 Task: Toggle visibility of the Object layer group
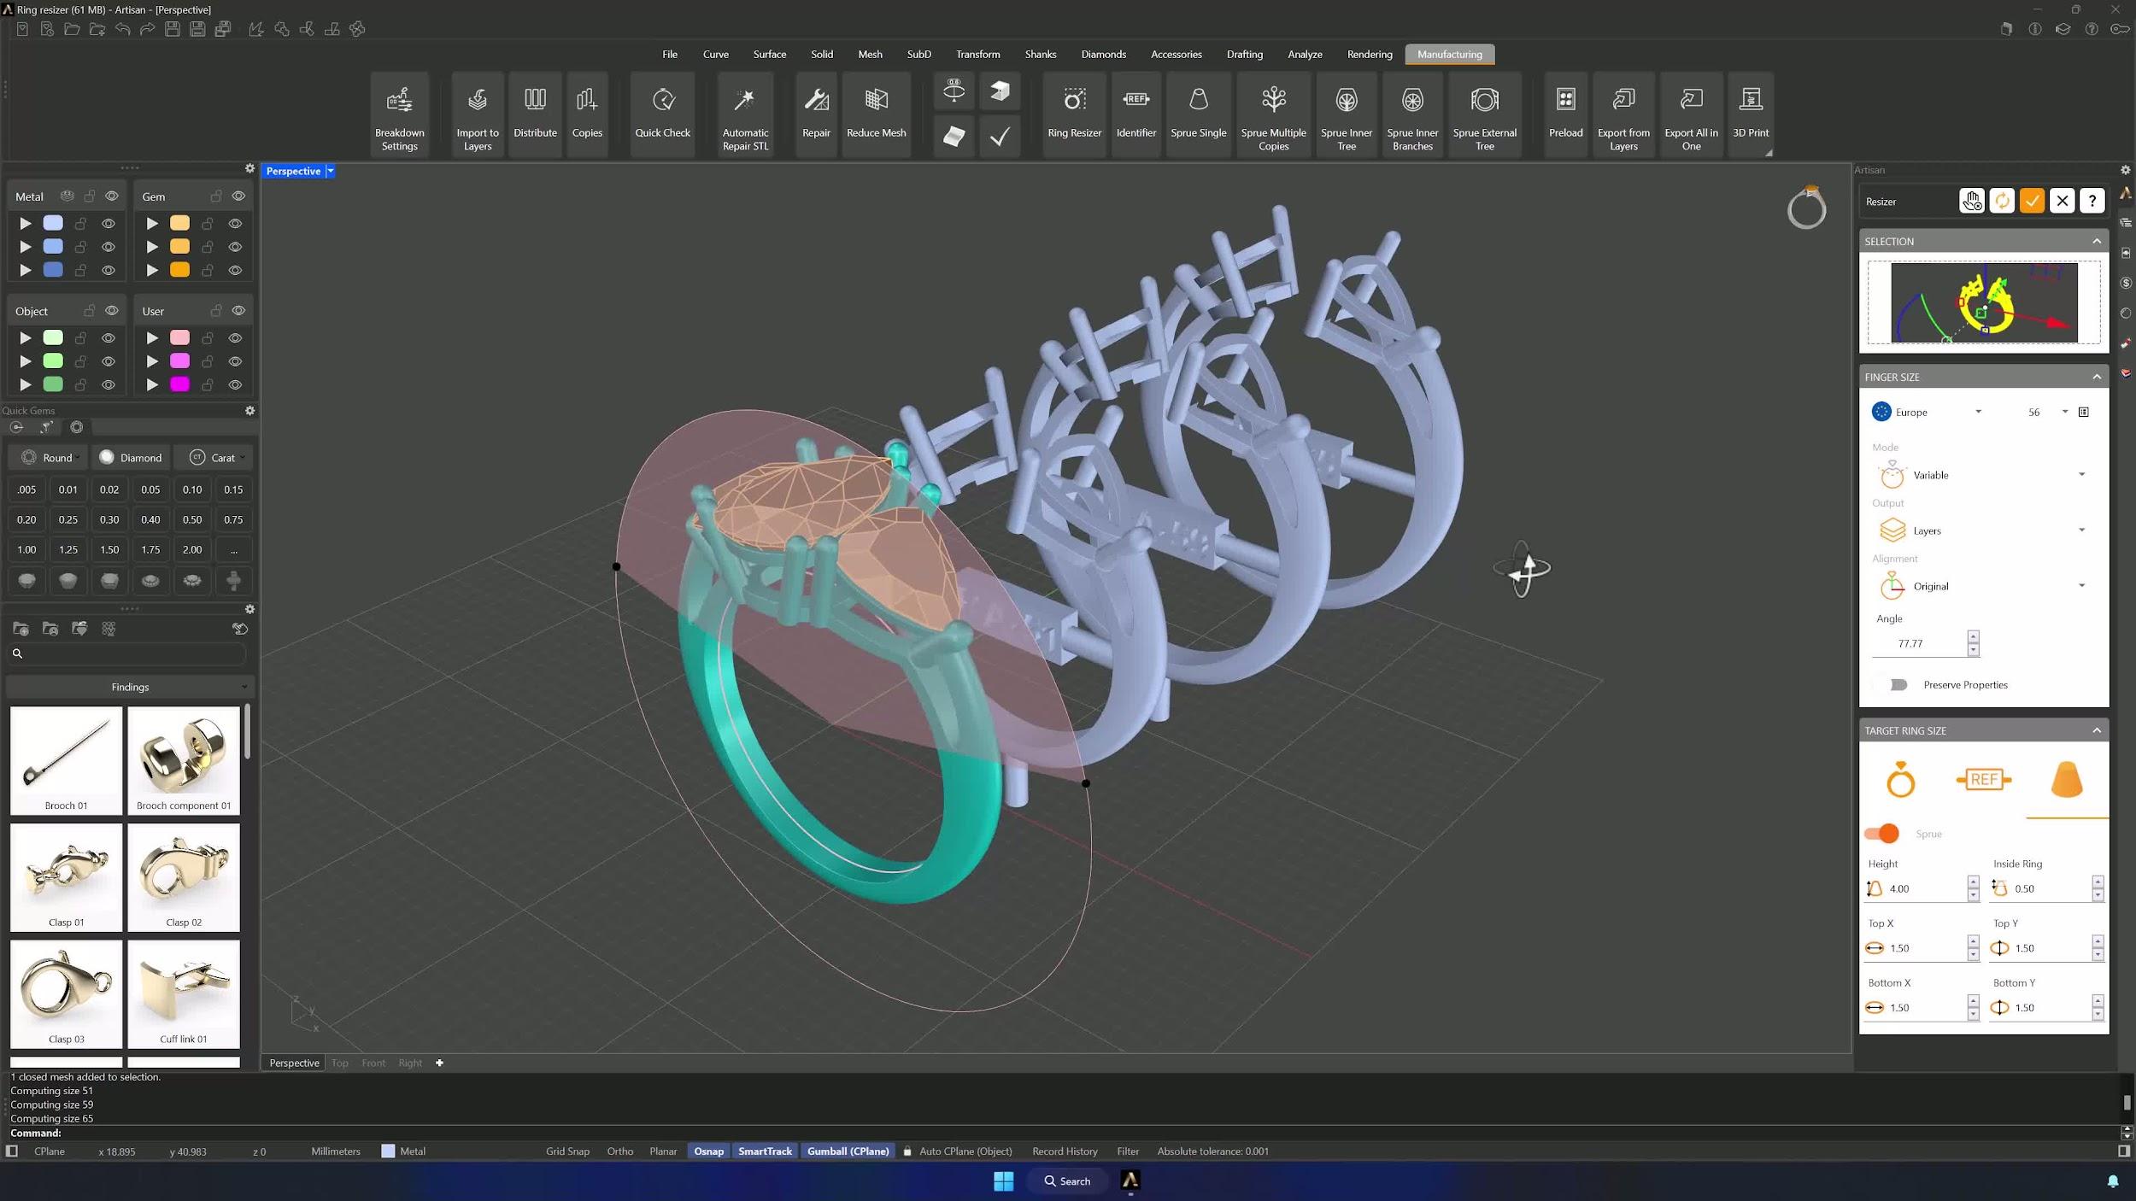[111, 310]
